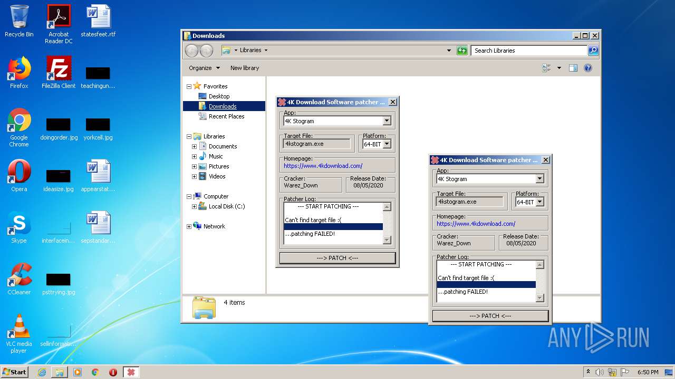Open address bar history dropdown
The width and height of the screenshot is (675, 379).
click(449, 51)
